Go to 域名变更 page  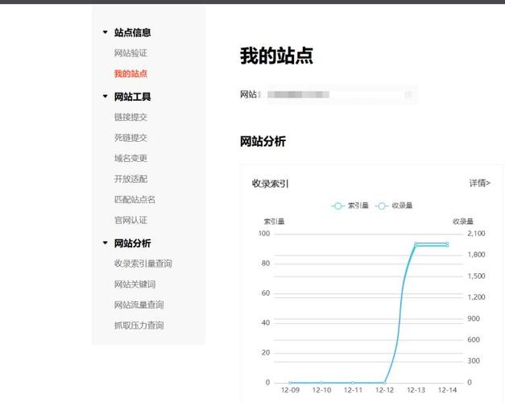coord(130,158)
